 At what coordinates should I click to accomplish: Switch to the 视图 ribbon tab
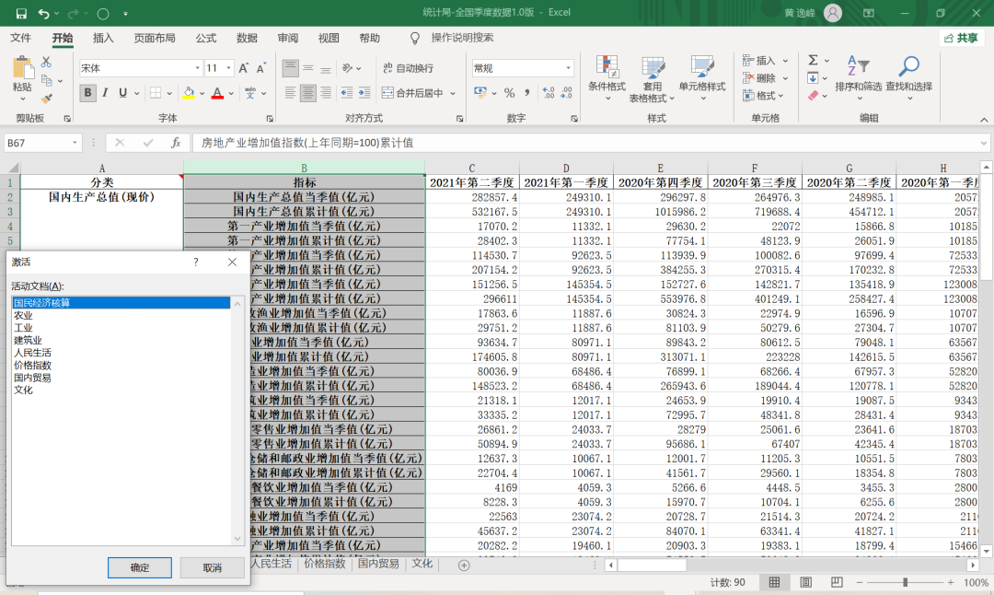(x=329, y=38)
